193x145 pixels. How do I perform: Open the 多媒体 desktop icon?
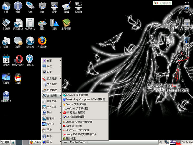(6, 79)
